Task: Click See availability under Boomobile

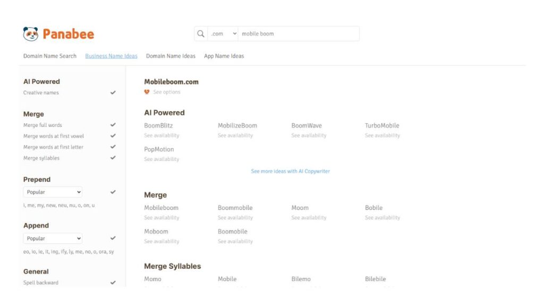Action: pyautogui.click(x=235, y=241)
